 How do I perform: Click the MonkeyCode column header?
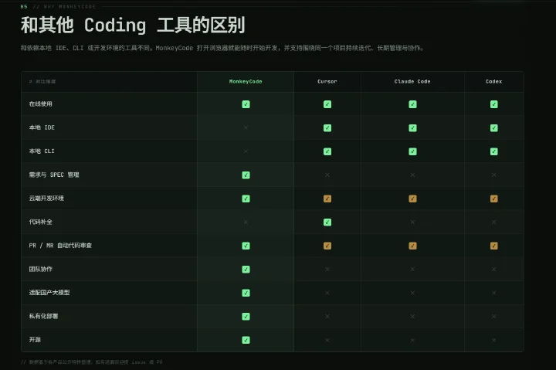pos(246,82)
